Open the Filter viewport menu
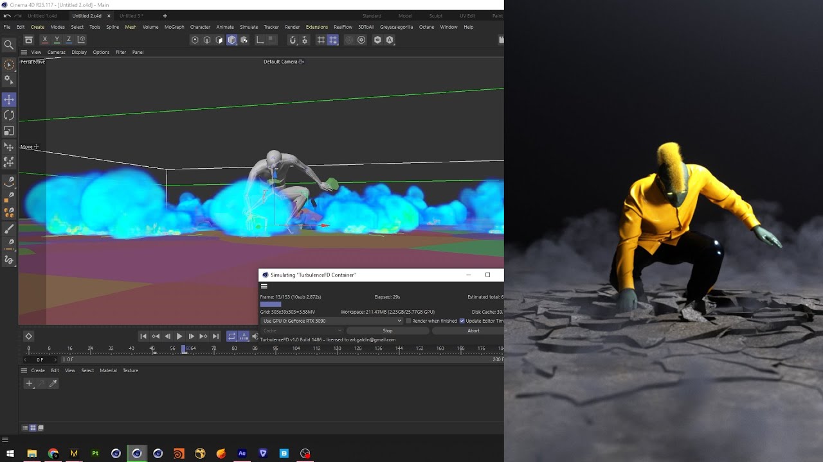823x462 pixels. 121,52
